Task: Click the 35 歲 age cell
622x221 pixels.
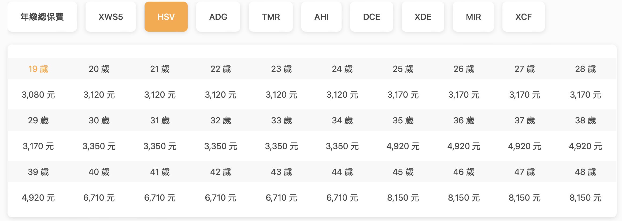Action: click(x=403, y=120)
